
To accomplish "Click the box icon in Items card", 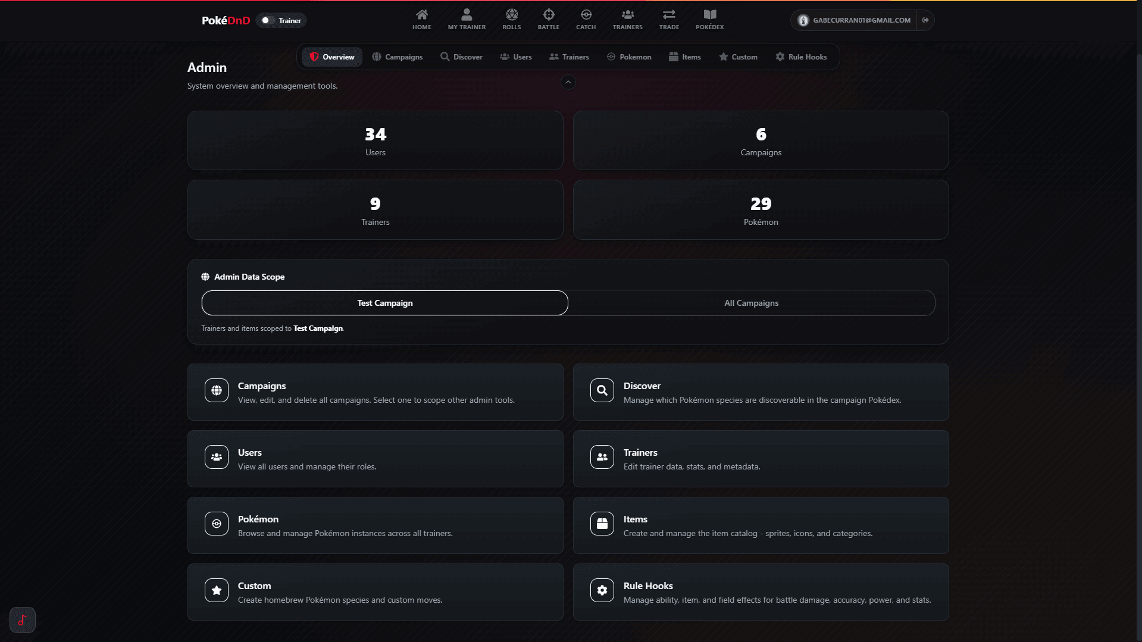I will click(602, 524).
